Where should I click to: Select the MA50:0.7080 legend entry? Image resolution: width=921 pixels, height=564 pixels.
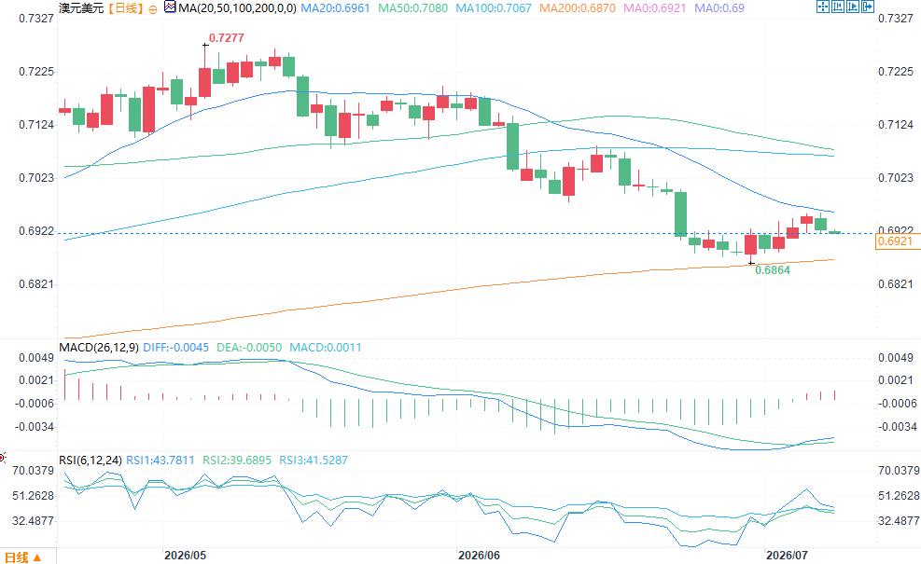(413, 8)
